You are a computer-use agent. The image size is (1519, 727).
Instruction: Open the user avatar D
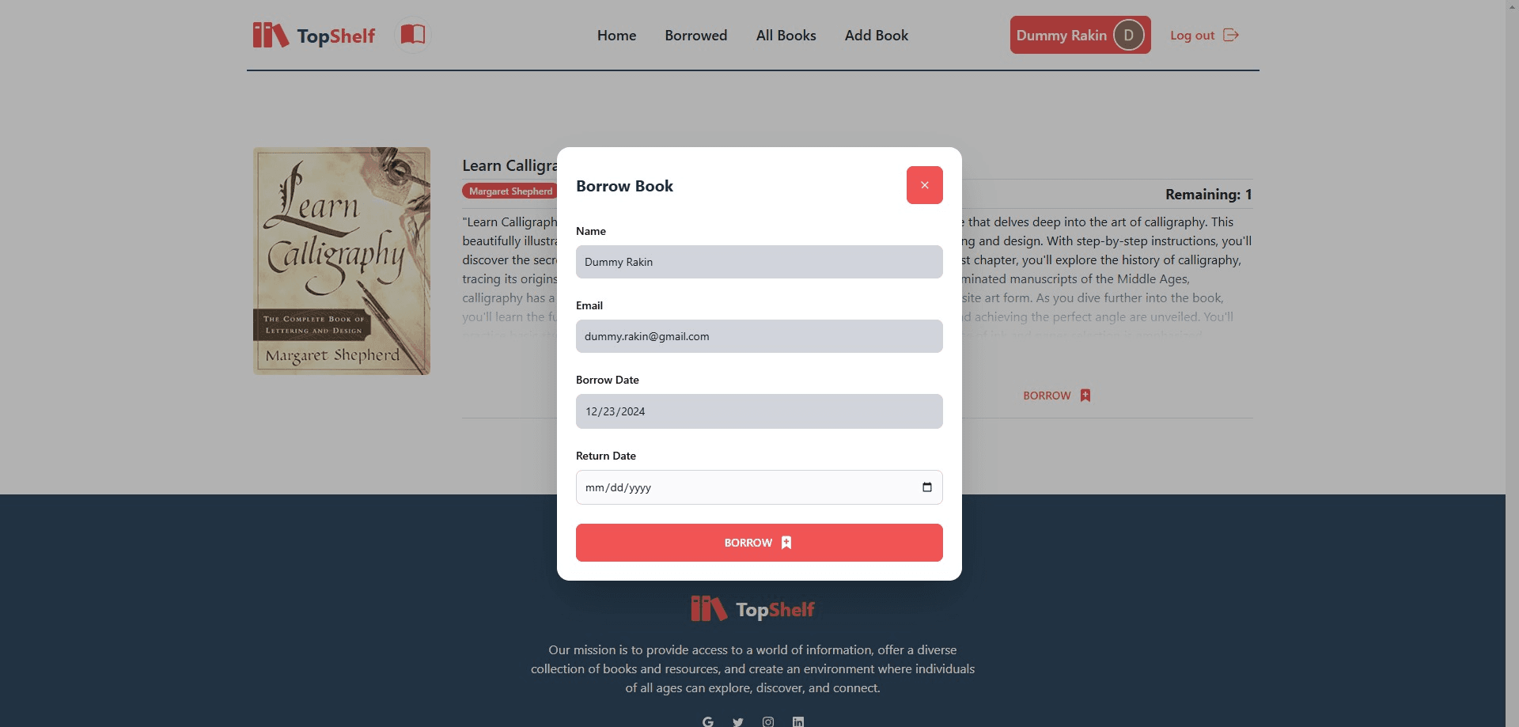(1128, 35)
